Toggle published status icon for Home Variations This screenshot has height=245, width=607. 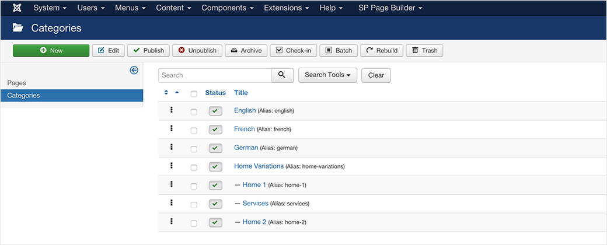[x=215, y=167]
